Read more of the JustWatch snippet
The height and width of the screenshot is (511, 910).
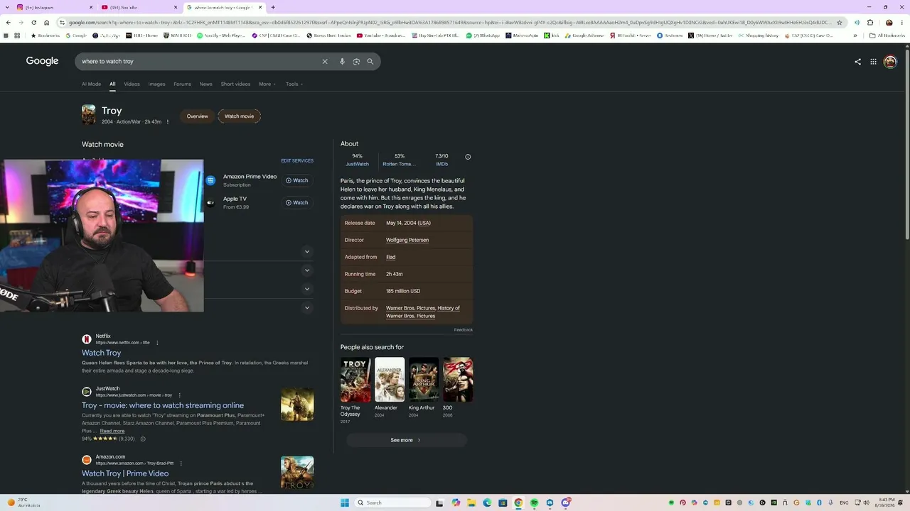coord(112,432)
